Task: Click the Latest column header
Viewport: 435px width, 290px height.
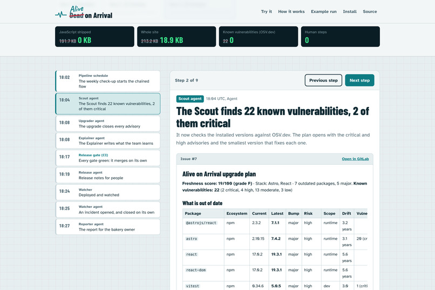Action: pos(277,213)
